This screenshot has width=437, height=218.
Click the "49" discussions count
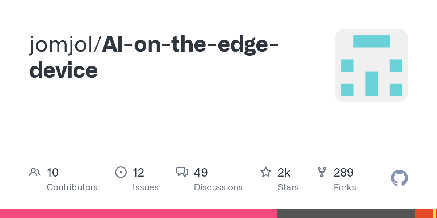pyautogui.click(x=201, y=173)
